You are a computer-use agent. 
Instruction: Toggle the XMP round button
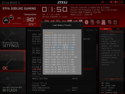coord(11,18)
